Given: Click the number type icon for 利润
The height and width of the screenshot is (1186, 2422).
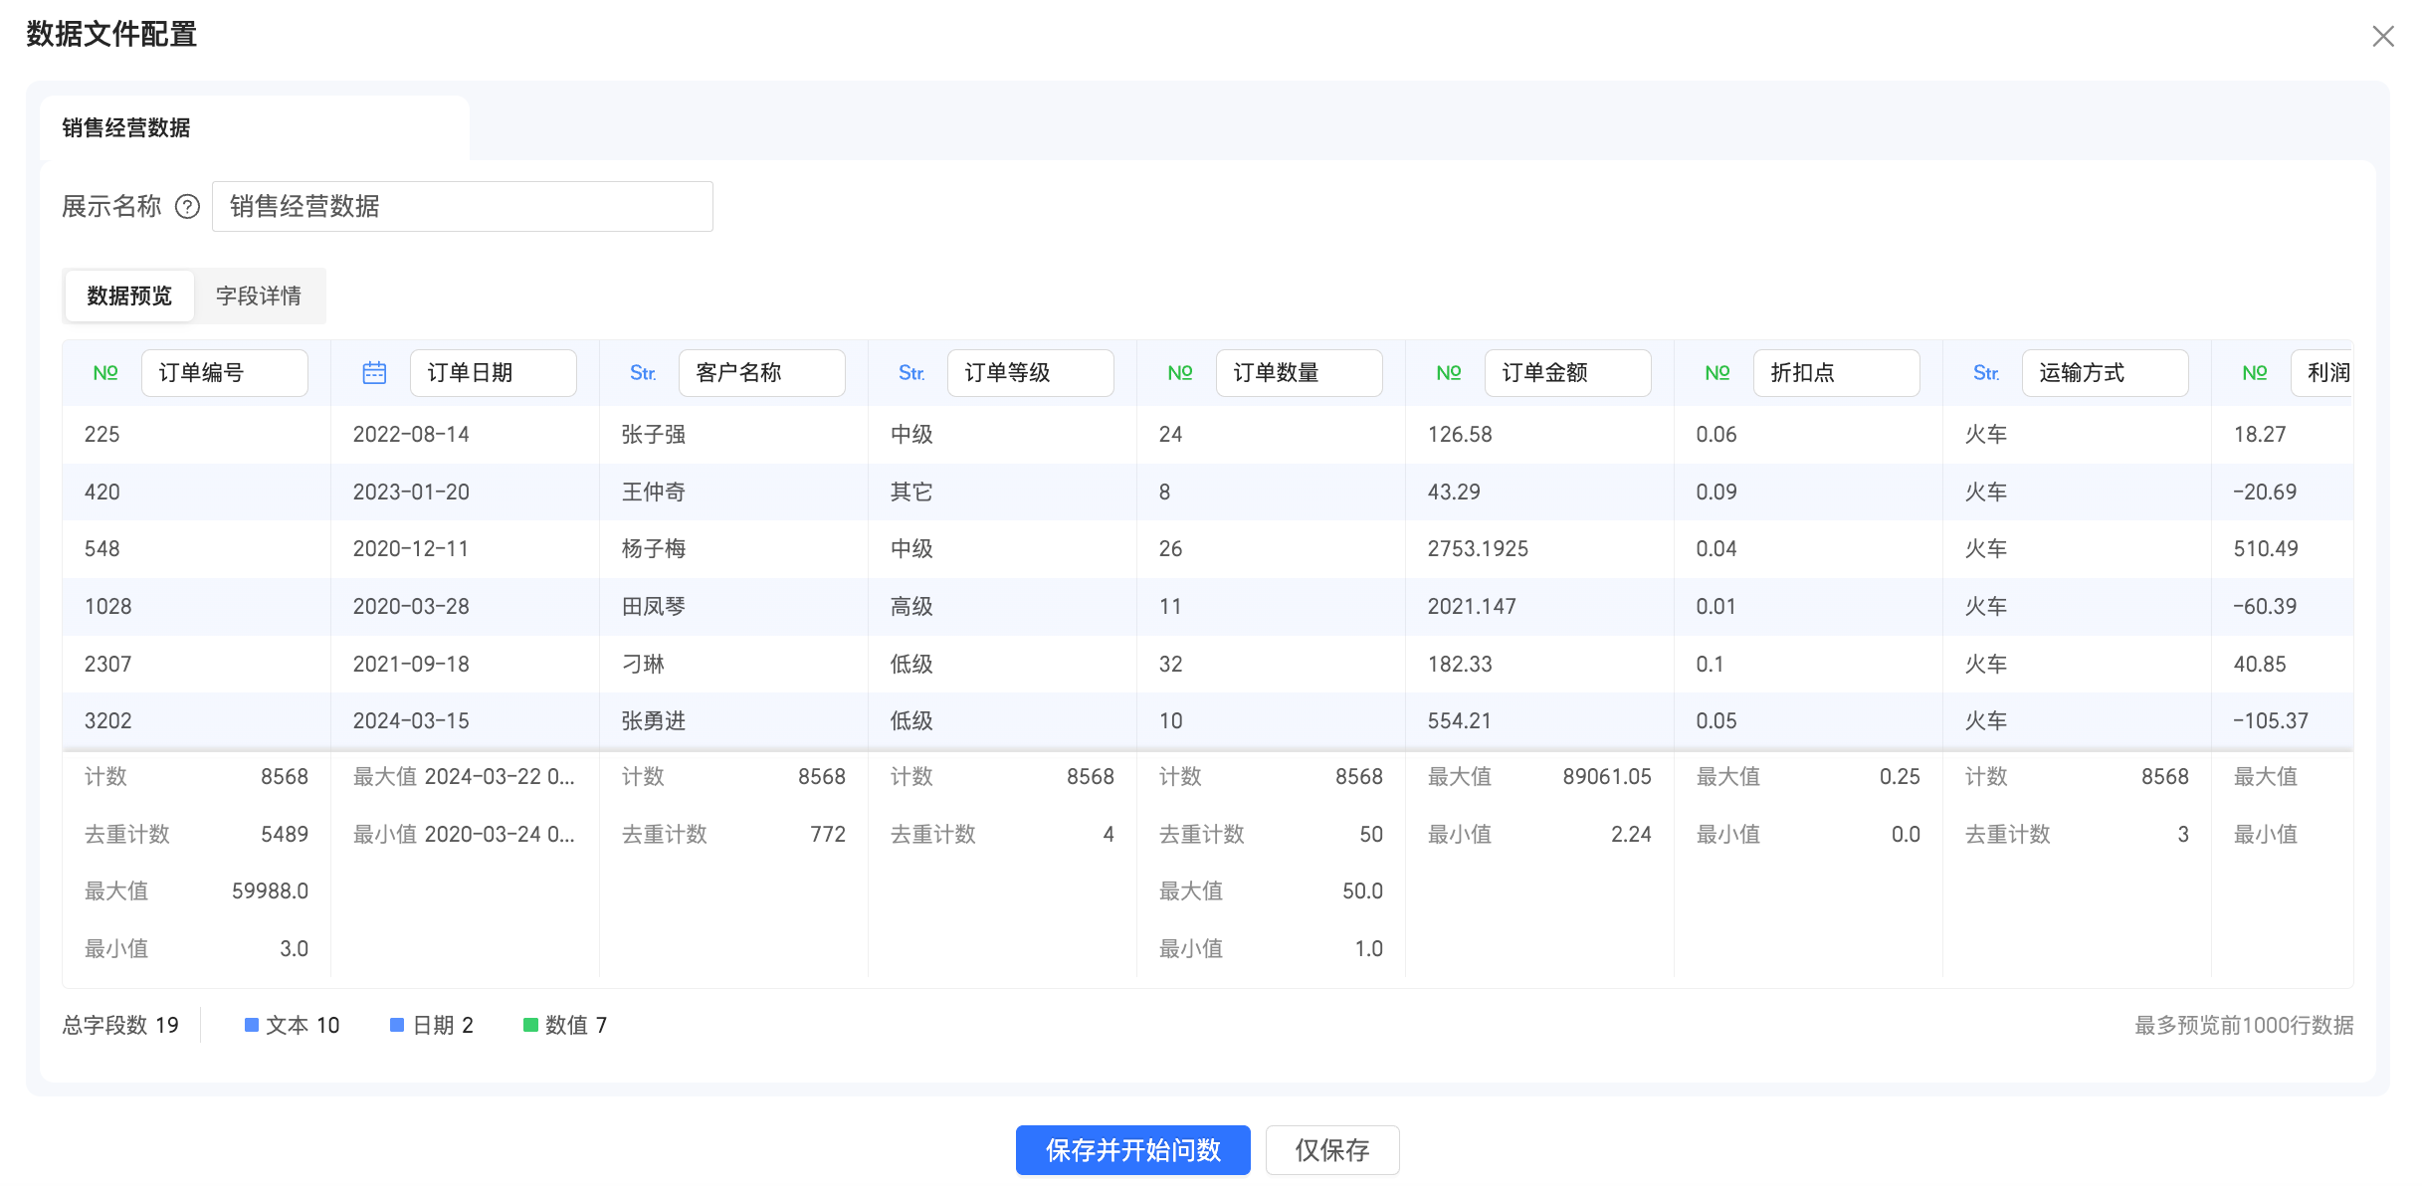Looking at the screenshot, I should point(2255,373).
